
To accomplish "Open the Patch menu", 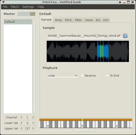I will click(15, 7).
